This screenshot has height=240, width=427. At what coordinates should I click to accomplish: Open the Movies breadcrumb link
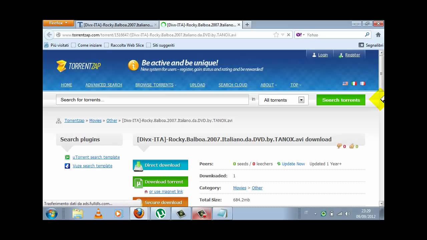pyautogui.click(x=95, y=121)
